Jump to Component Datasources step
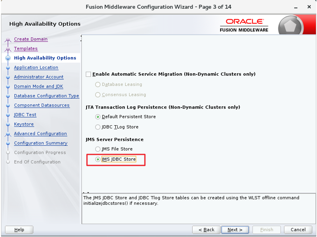Viewport: 317px width, 237px height. pos(42,105)
